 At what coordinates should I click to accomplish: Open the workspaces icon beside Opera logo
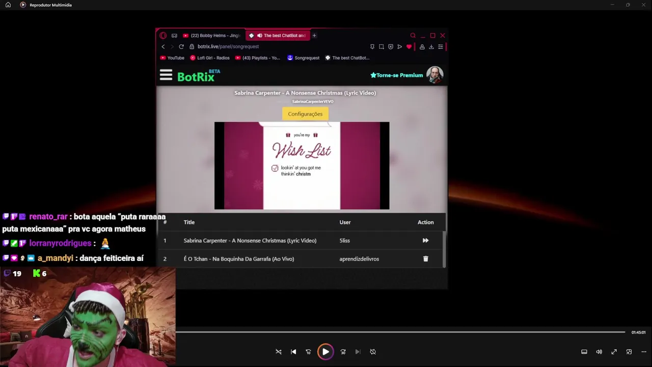[x=174, y=36]
